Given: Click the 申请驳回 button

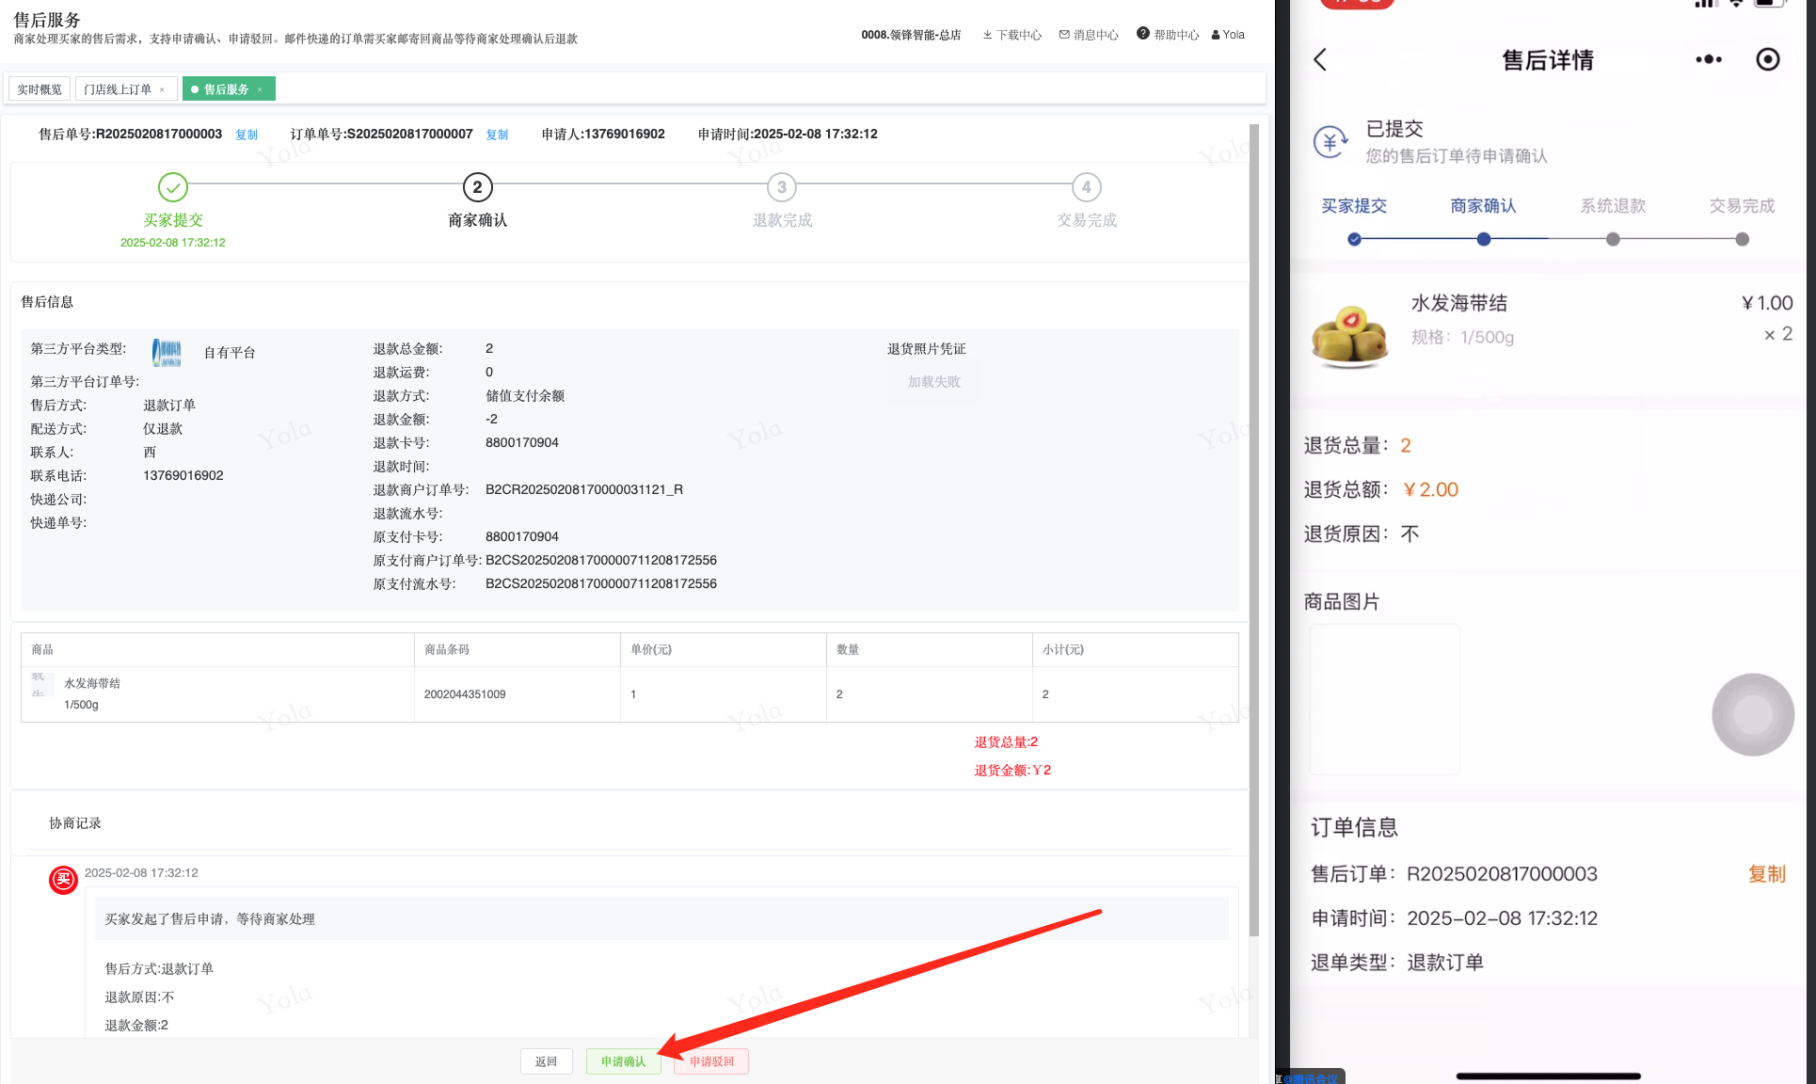Looking at the screenshot, I should [711, 1061].
